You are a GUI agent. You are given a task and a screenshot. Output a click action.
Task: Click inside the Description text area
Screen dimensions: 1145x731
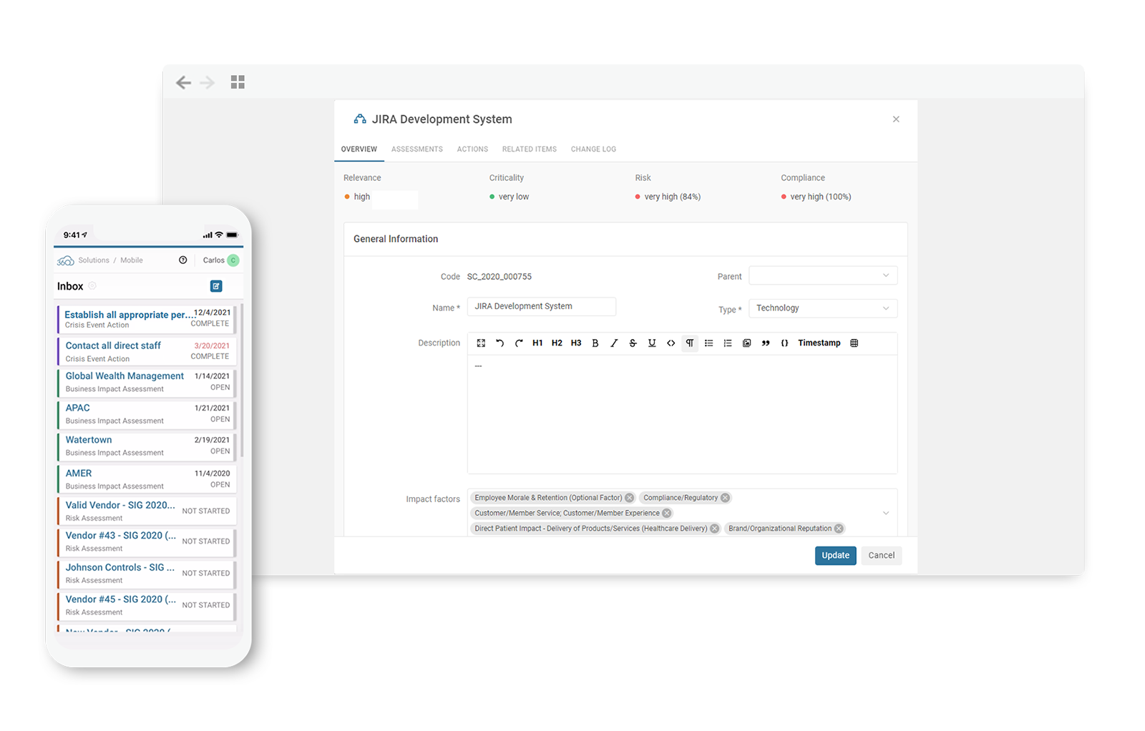682,414
